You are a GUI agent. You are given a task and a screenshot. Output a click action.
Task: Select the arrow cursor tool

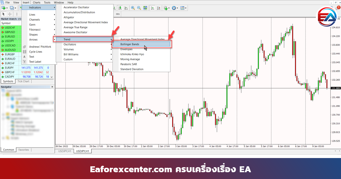pos(4,14)
